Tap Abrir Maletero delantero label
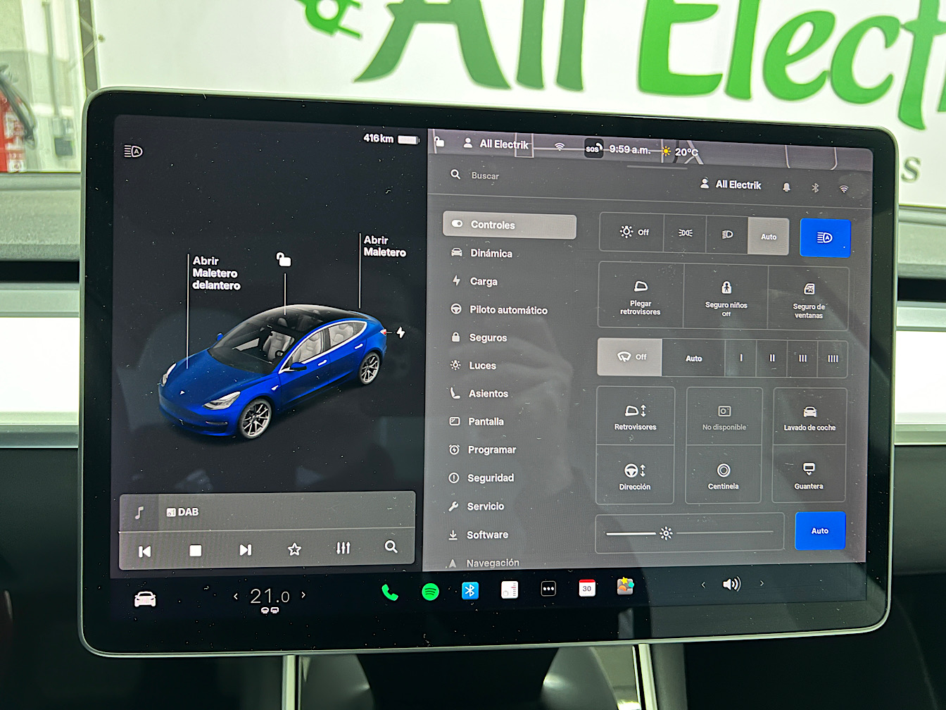This screenshot has width=946, height=710. click(216, 273)
